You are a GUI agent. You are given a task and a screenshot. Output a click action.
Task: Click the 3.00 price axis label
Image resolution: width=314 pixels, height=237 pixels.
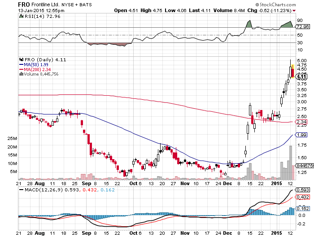[302, 102]
